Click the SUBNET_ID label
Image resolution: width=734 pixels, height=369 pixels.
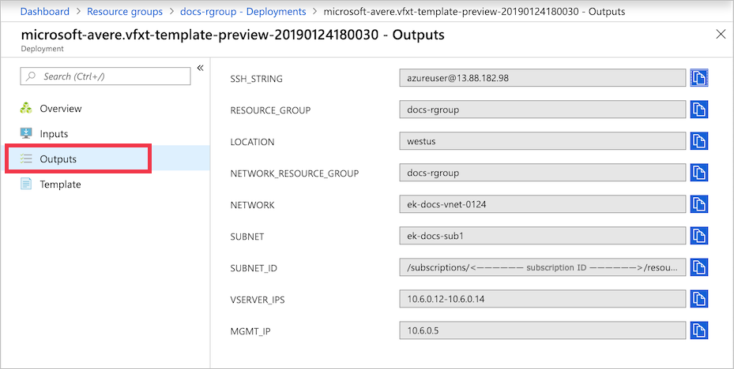point(254,268)
